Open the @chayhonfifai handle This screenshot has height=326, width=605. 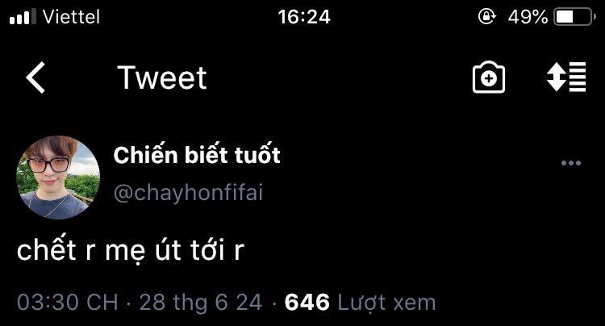[188, 193]
